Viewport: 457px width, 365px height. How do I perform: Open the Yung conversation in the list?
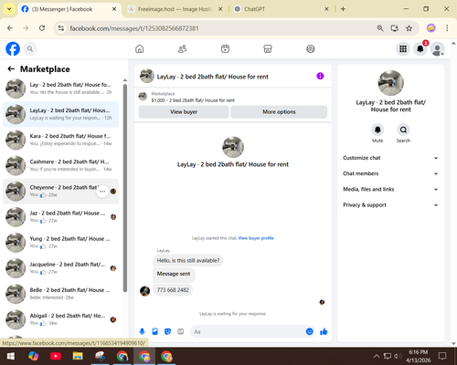pos(61,243)
